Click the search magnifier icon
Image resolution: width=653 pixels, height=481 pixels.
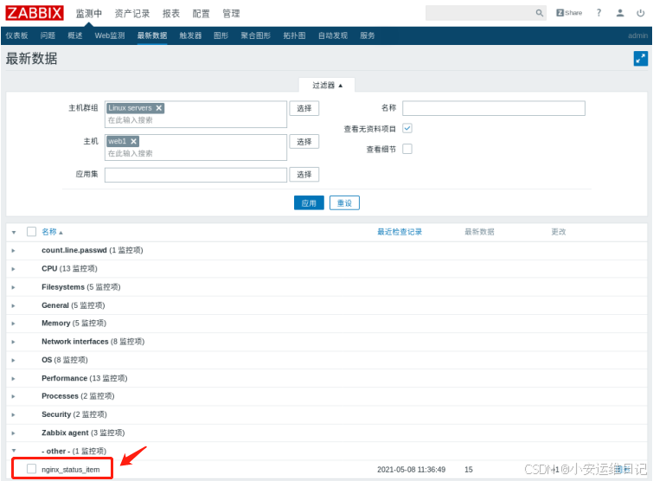click(540, 13)
